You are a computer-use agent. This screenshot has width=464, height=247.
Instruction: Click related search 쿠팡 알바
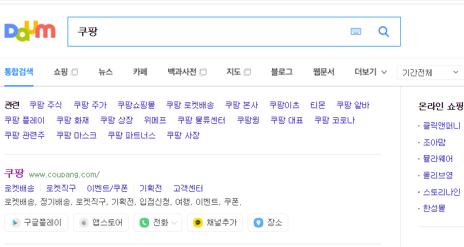[x=353, y=105]
